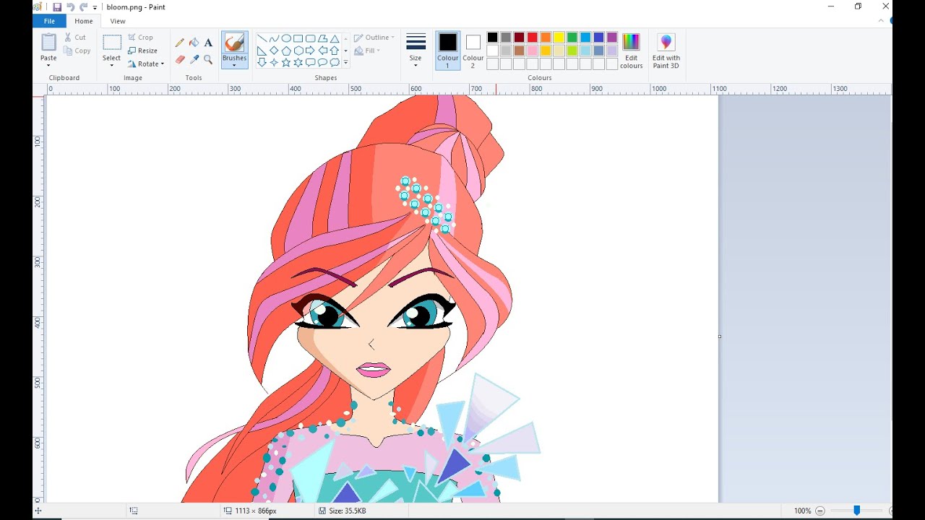Viewport: 925px width, 520px height.
Task: Click the Resize button
Action: (142, 51)
